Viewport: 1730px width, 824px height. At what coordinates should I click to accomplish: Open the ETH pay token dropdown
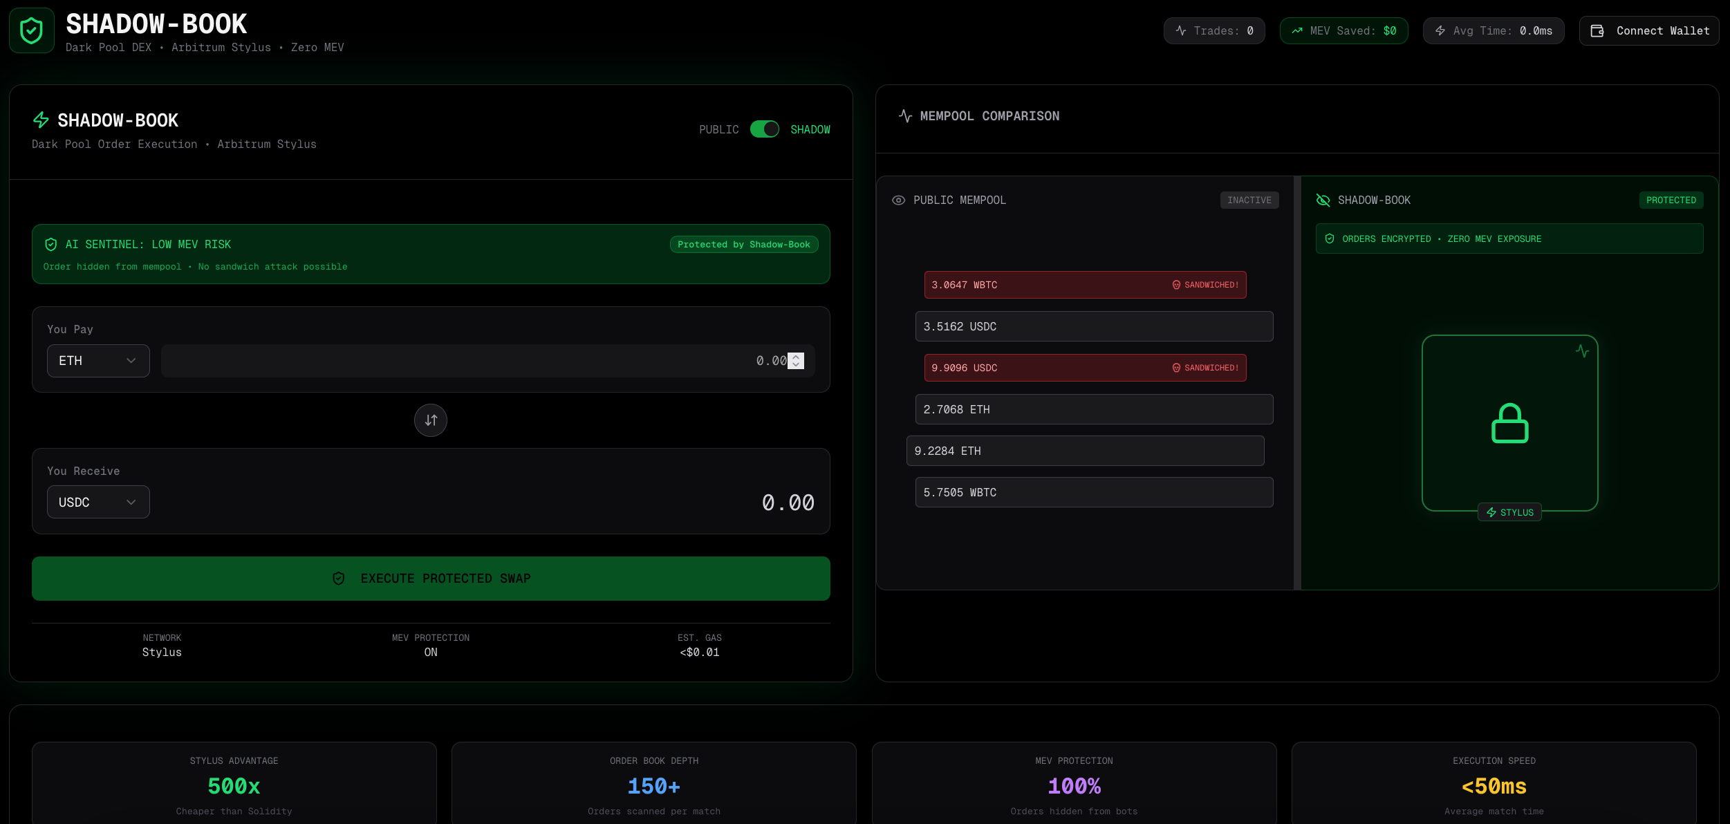[x=98, y=361]
